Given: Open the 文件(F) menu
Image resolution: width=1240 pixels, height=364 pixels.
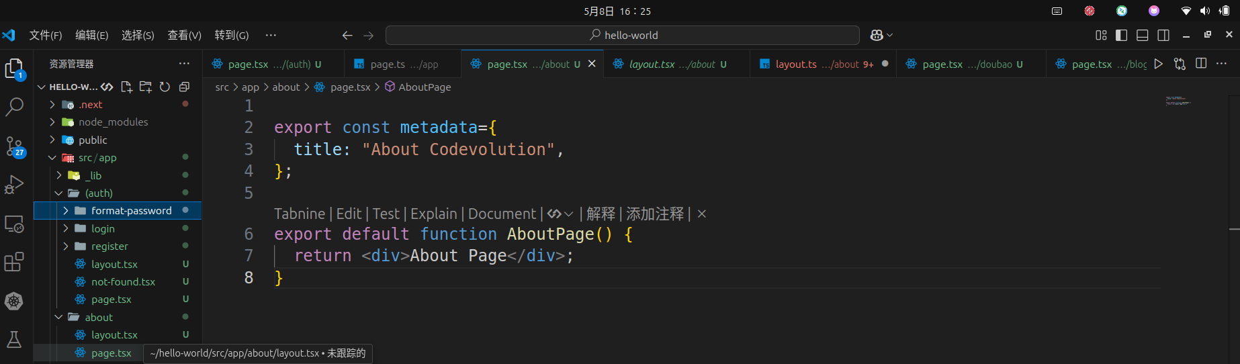Looking at the screenshot, I should (45, 35).
